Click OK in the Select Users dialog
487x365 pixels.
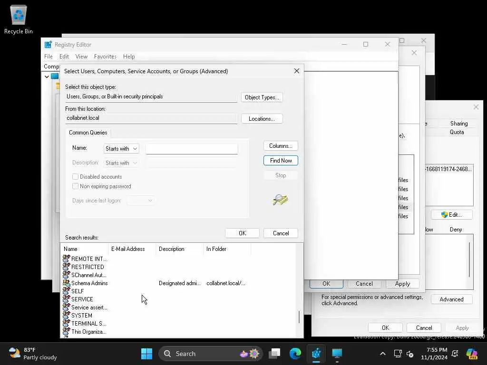pyautogui.click(x=242, y=233)
